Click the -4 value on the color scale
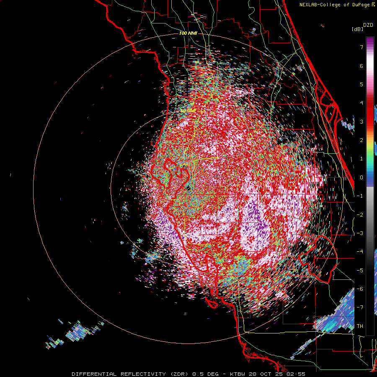 point(360,252)
